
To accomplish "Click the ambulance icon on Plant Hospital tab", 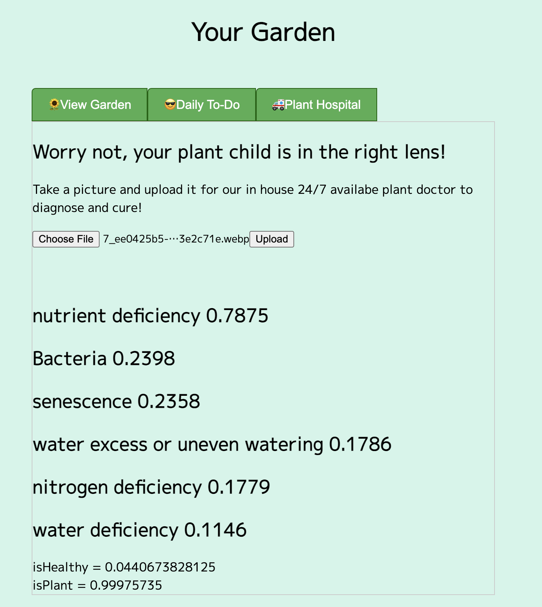I will 278,105.
